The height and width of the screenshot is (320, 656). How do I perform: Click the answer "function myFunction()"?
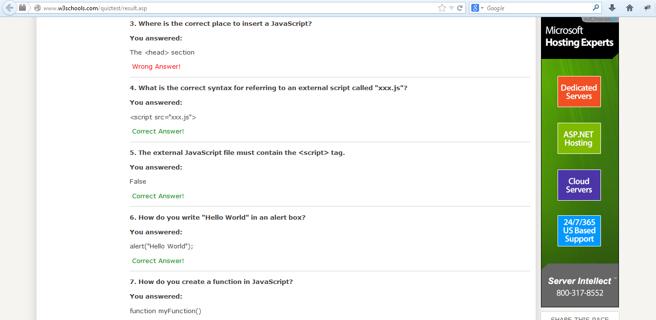tap(166, 311)
